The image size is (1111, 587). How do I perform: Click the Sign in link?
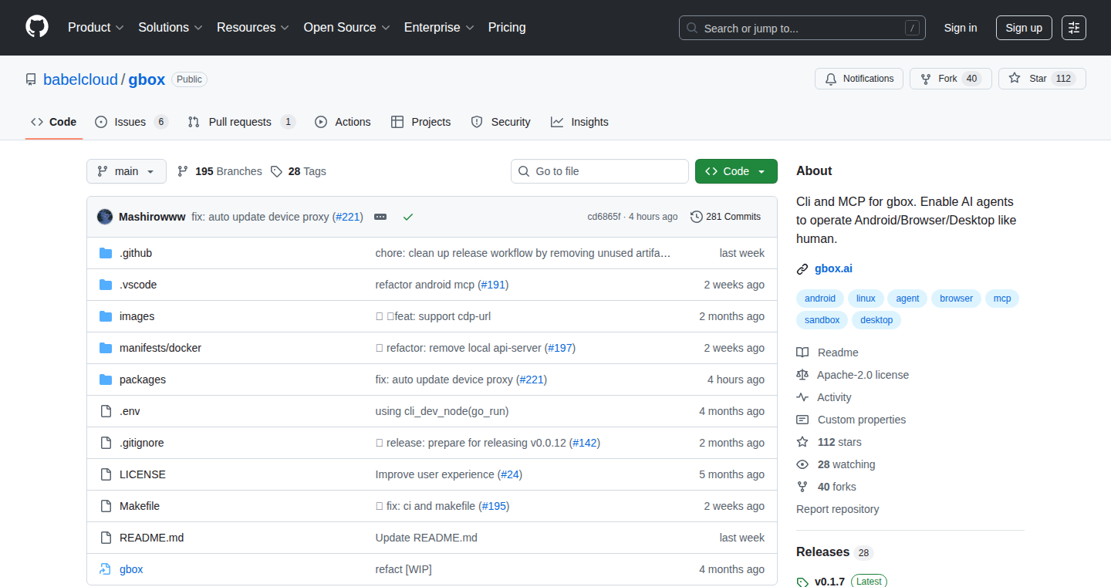click(961, 28)
